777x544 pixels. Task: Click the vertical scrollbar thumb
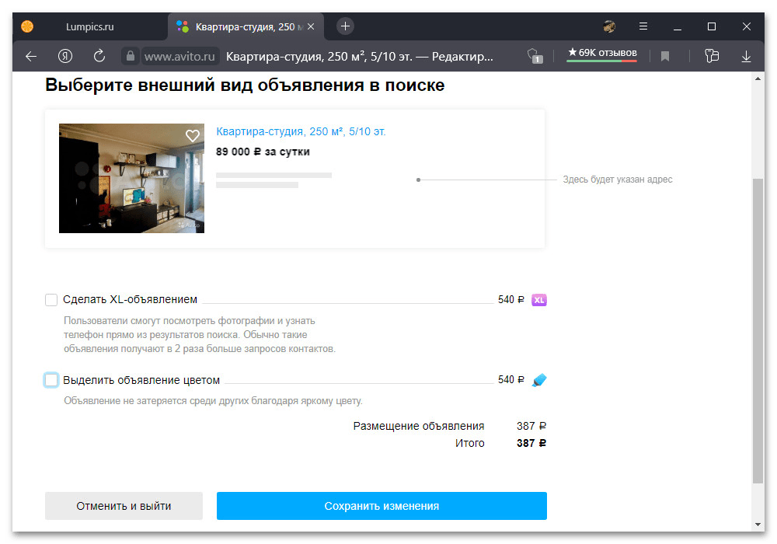point(758,330)
